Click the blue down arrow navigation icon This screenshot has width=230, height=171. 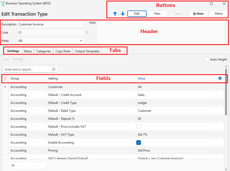pyautogui.click(x=123, y=14)
